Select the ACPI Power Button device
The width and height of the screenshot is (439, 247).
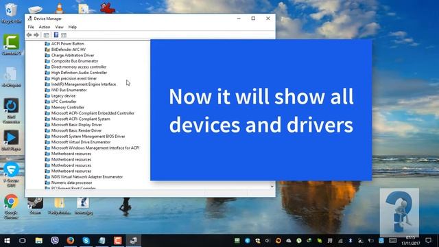pyautogui.click(x=67, y=44)
